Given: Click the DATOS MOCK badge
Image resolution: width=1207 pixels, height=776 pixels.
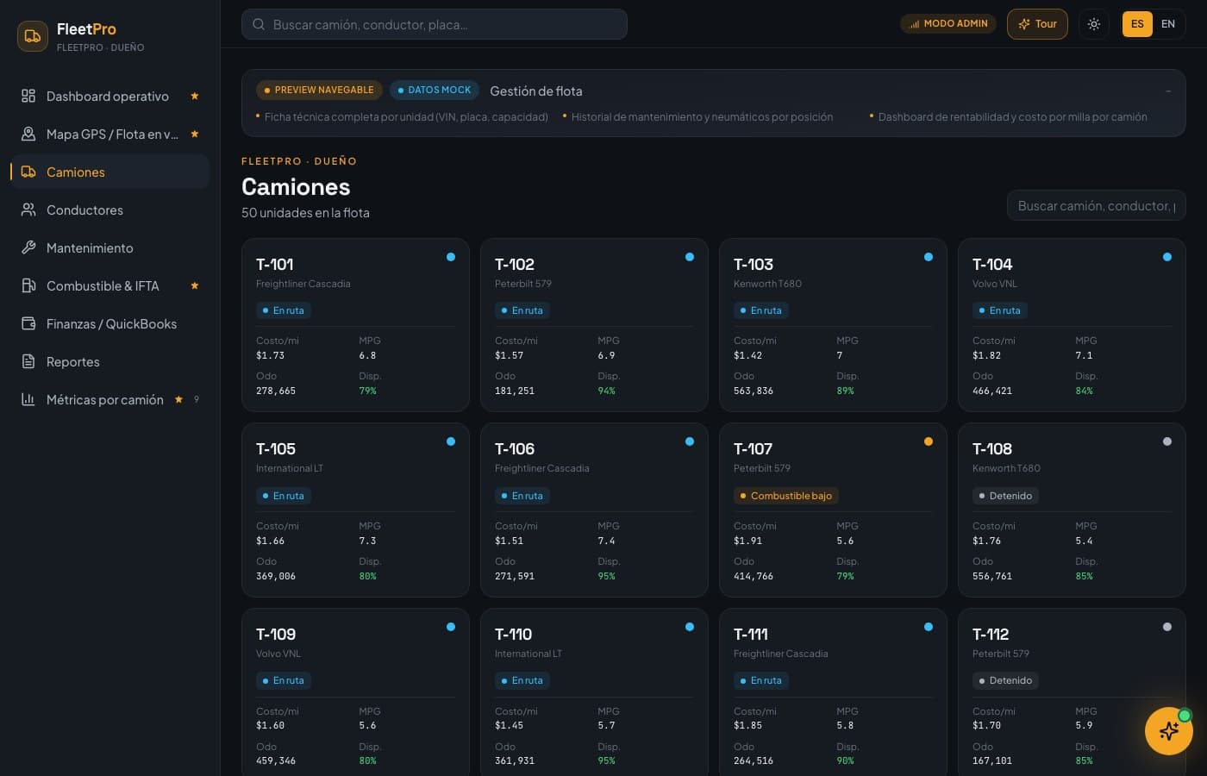Looking at the screenshot, I should pos(434,90).
